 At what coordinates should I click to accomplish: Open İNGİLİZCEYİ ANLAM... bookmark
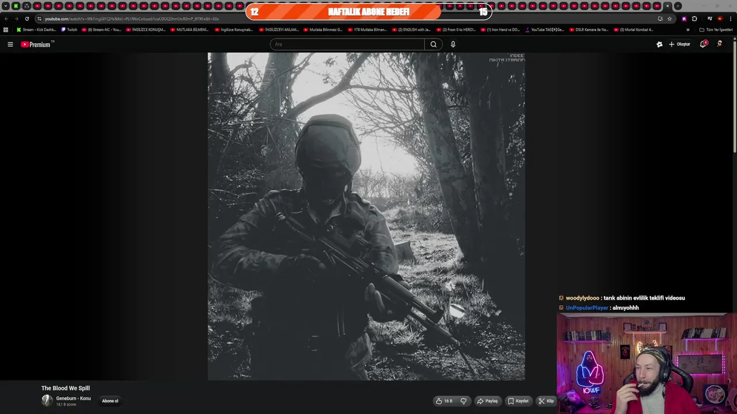point(279,29)
